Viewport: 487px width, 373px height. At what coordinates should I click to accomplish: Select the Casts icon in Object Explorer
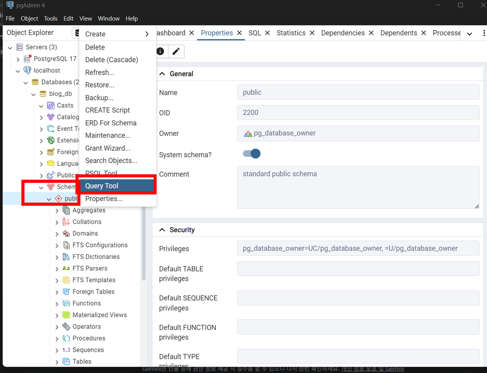coord(51,105)
